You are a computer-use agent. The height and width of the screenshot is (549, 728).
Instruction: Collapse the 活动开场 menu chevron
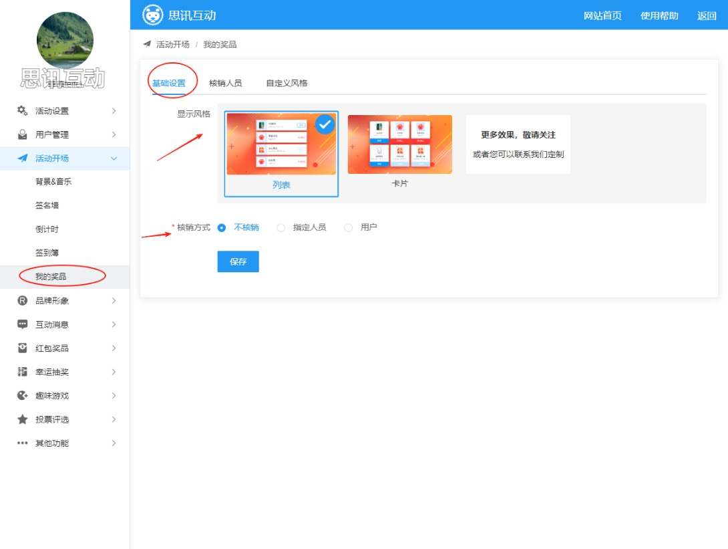pos(114,158)
